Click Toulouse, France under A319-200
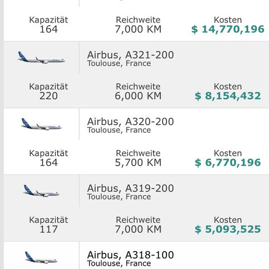 coord(119,197)
